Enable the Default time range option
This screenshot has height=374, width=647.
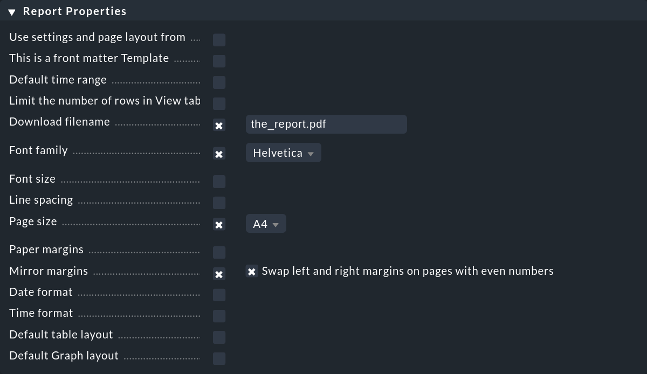point(219,82)
